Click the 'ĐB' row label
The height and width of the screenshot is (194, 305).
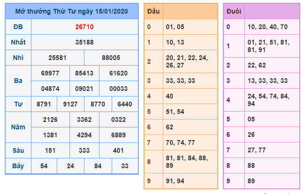click(18, 27)
